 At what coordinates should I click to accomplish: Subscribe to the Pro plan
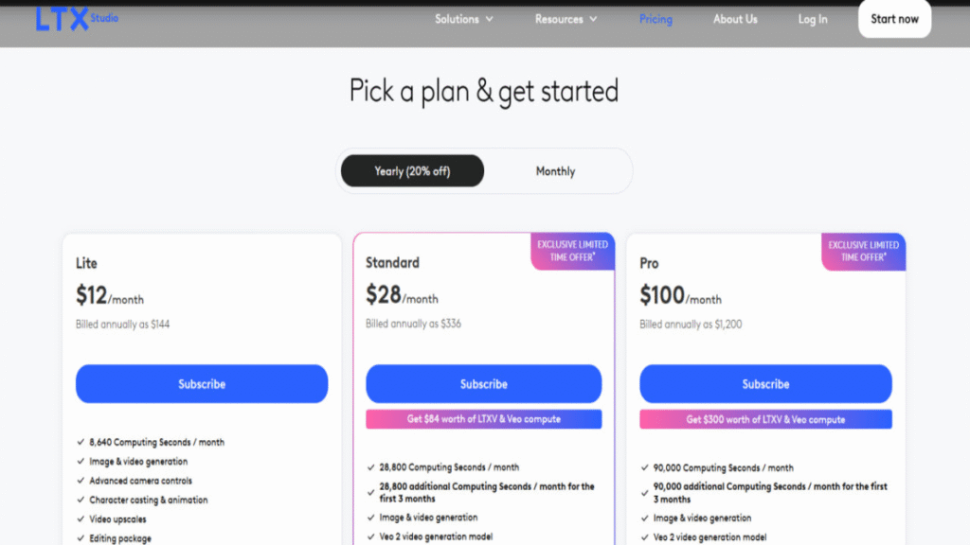point(765,384)
